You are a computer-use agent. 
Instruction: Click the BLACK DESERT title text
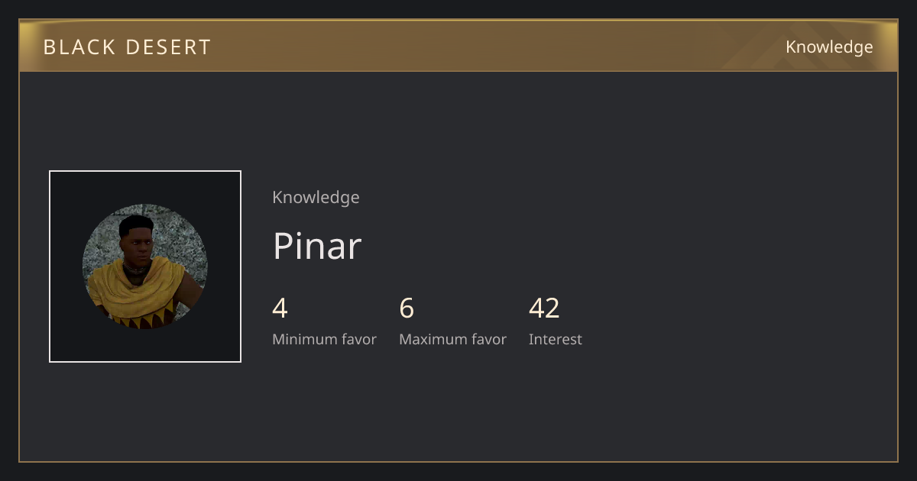click(127, 47)
